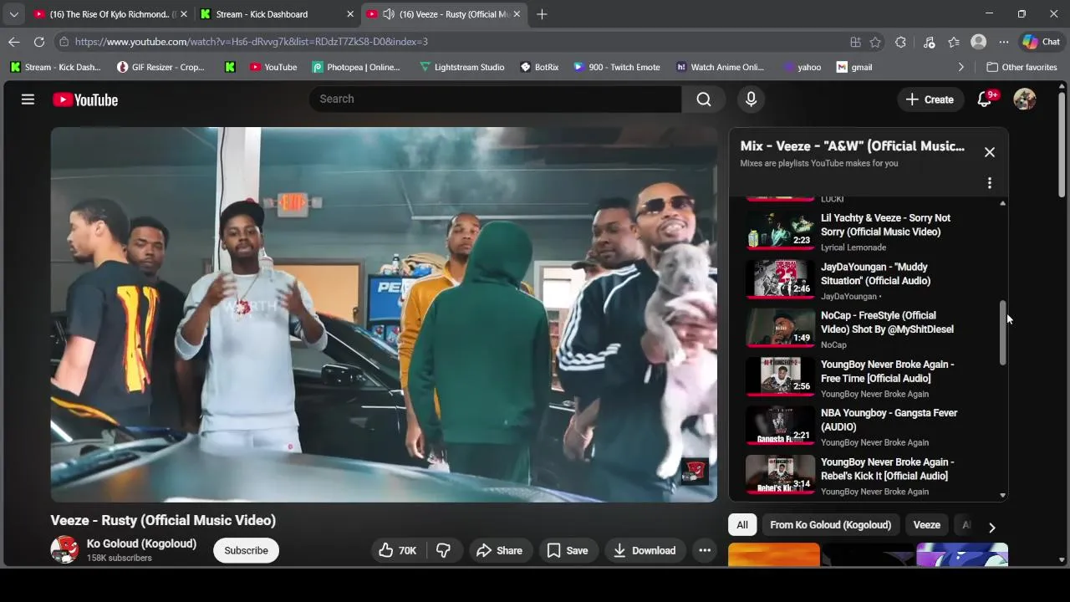Open more actions ellipsis under video
The height and width of the screenshot is (602, 1070).
(x=705, y=550)
